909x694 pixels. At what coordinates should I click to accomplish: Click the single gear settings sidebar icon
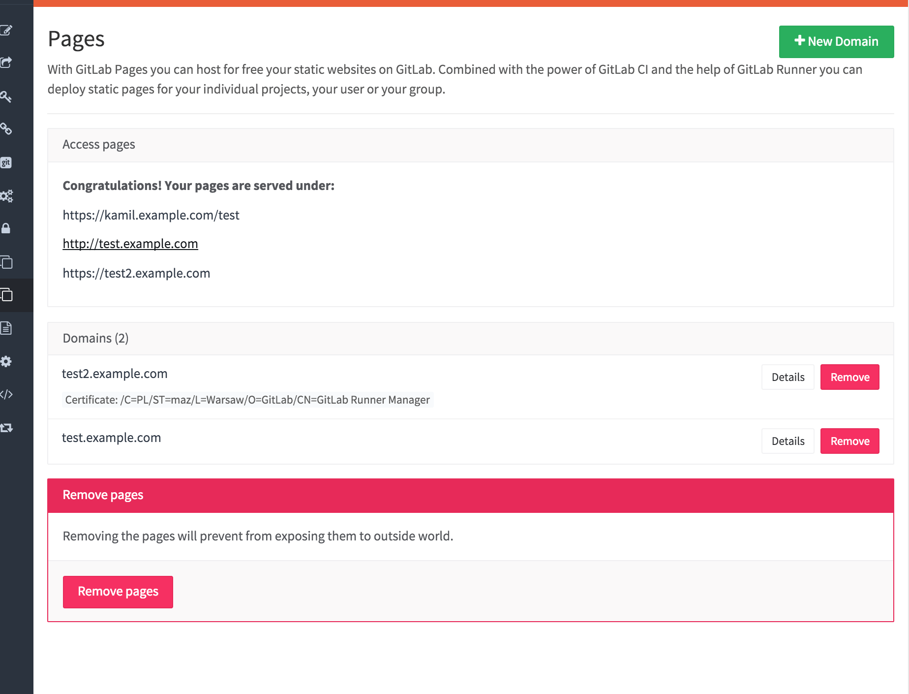(x=6, y=361)
